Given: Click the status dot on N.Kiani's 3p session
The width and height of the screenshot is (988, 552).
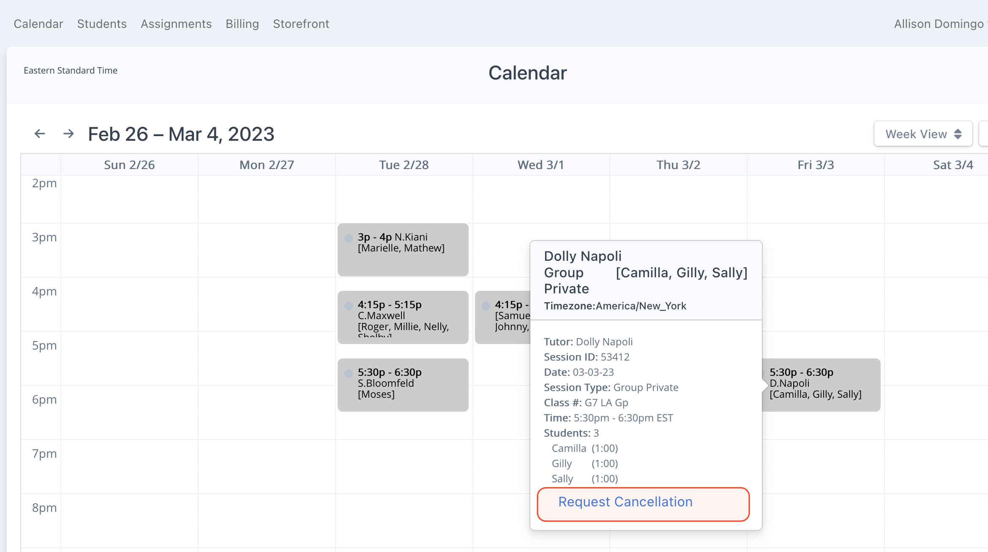Looking at the screenshot, I should pyautogui.click(x=348, y=238).
